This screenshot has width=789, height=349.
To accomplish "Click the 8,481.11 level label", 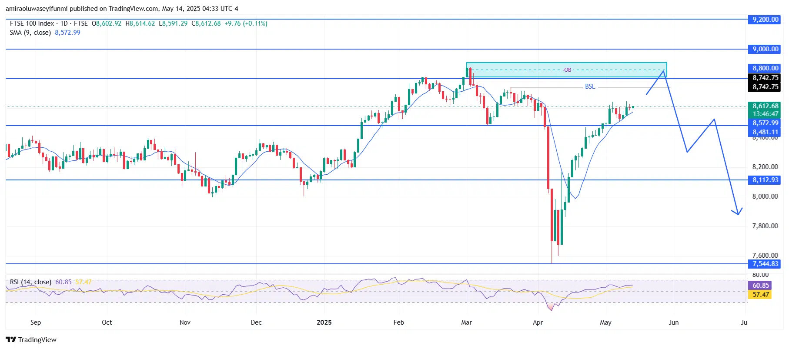I will point(765,132).
